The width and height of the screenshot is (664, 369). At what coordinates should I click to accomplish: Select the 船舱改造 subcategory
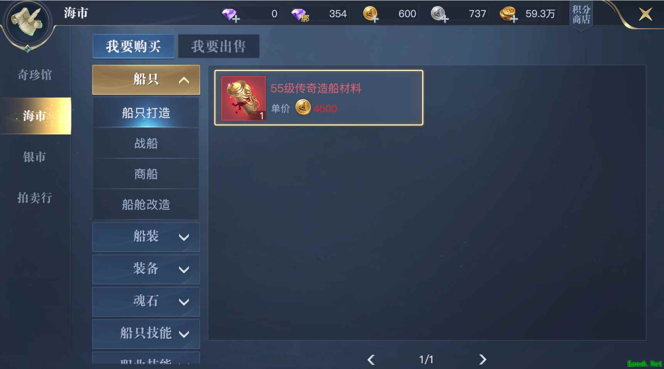pyautogui.click(x=146, y=204)
